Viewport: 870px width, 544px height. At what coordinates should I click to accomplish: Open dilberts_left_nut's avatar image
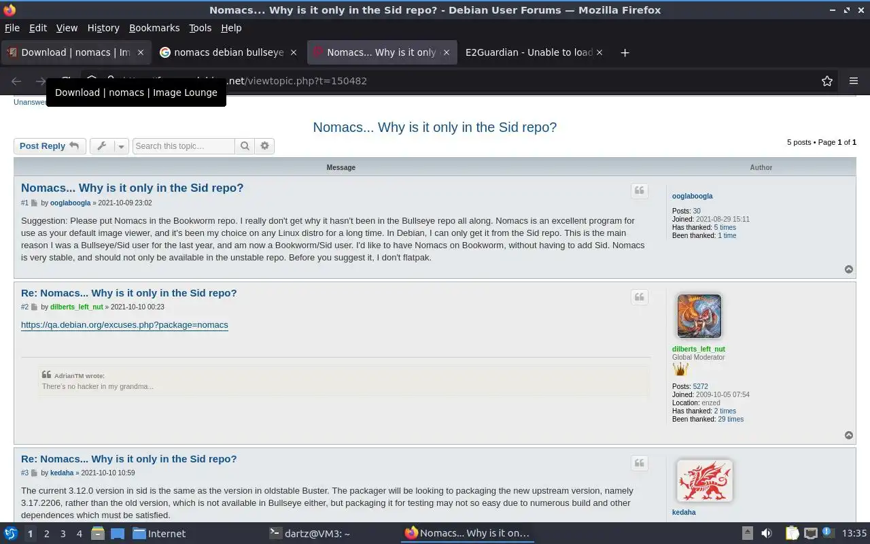[x=699, y=316]
